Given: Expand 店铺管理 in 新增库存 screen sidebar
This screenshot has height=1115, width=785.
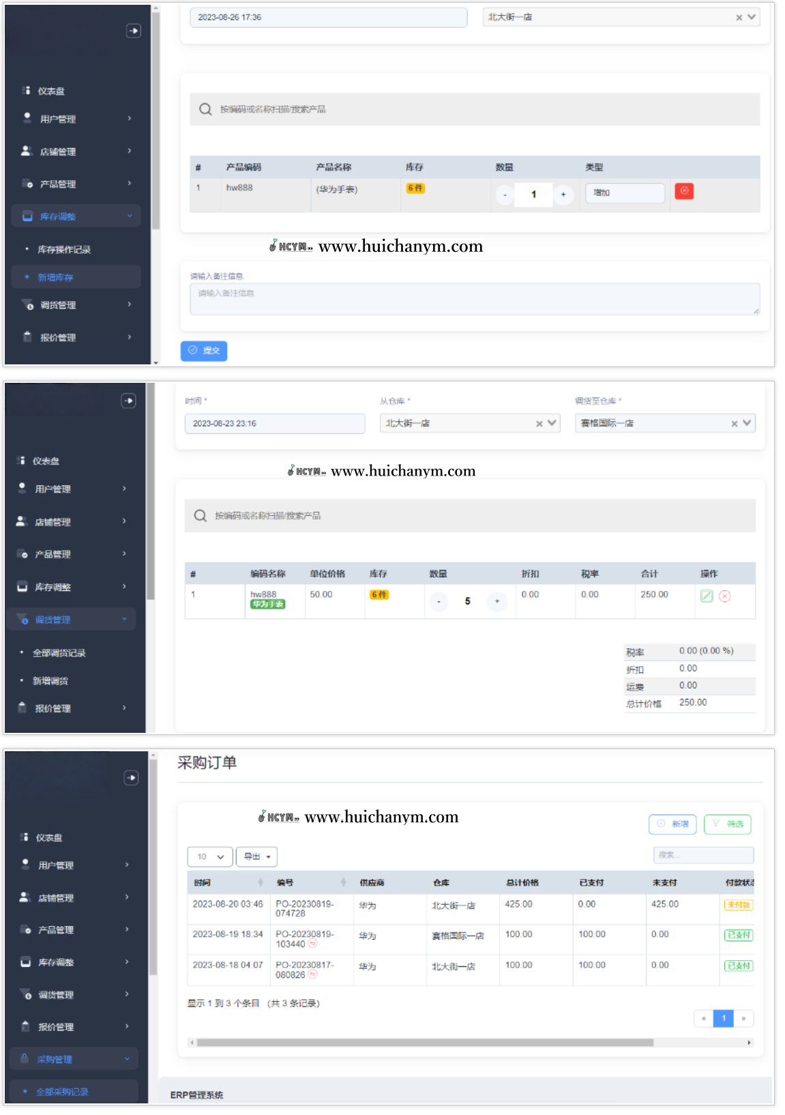Looking at the screenshot, I should coord(76,151).
